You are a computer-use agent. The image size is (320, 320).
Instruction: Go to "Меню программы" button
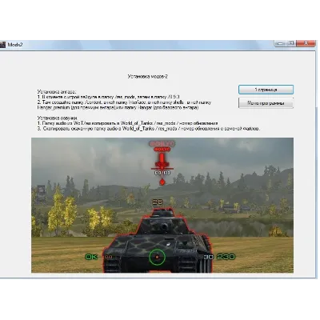[x=266, y=103]
